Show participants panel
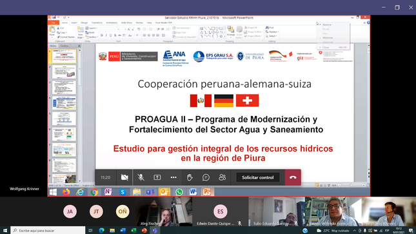The image size is (416, 234). point(223,177)
